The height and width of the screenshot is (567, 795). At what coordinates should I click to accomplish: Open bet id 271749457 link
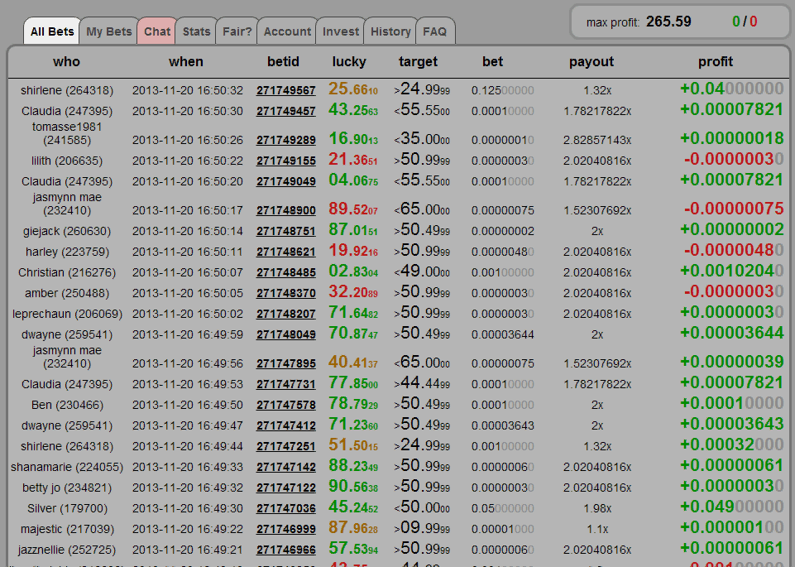pyautogui.click(x=286, y=111)
